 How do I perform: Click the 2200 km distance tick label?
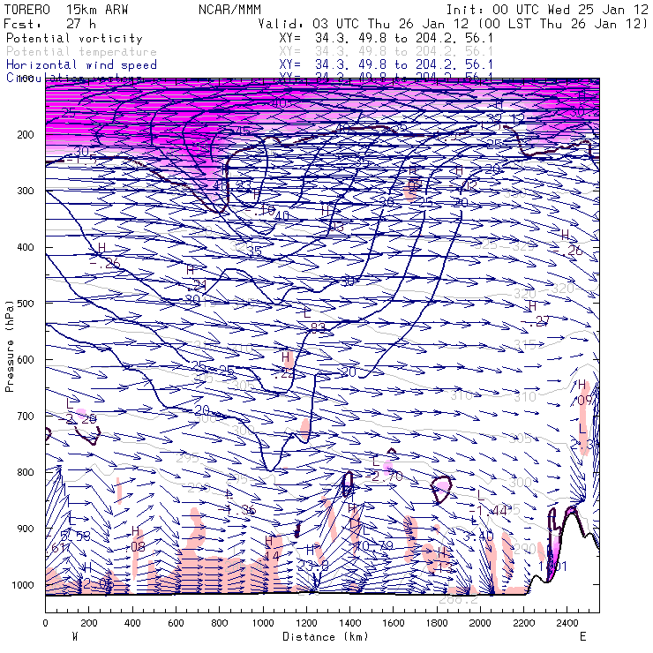tap(524, 623)
